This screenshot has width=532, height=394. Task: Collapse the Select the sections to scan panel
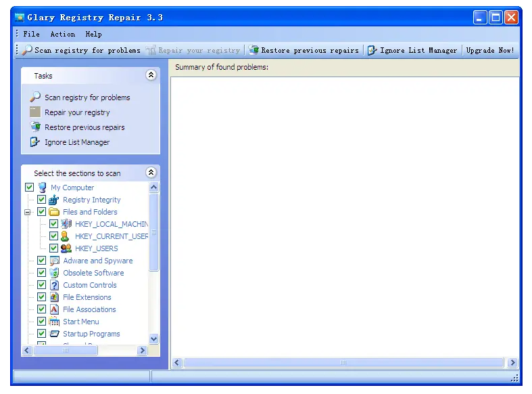[151, 173]
